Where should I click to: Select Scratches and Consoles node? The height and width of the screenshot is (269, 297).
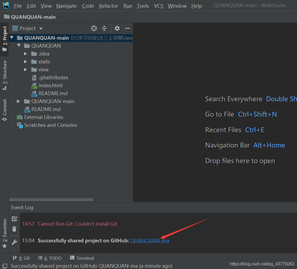[51, 125]
